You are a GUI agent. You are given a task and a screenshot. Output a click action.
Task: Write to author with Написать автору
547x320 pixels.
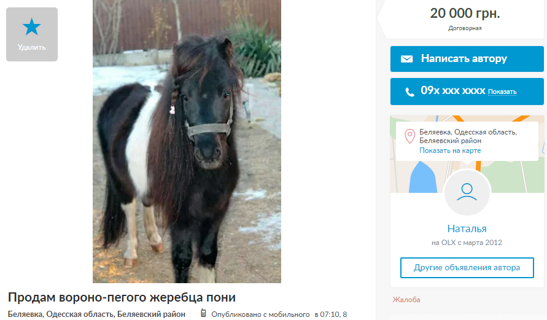[x=467, y=58]
